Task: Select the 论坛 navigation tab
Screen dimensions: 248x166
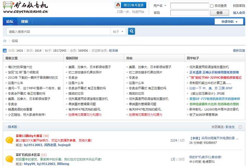Action: coord(10,21)
